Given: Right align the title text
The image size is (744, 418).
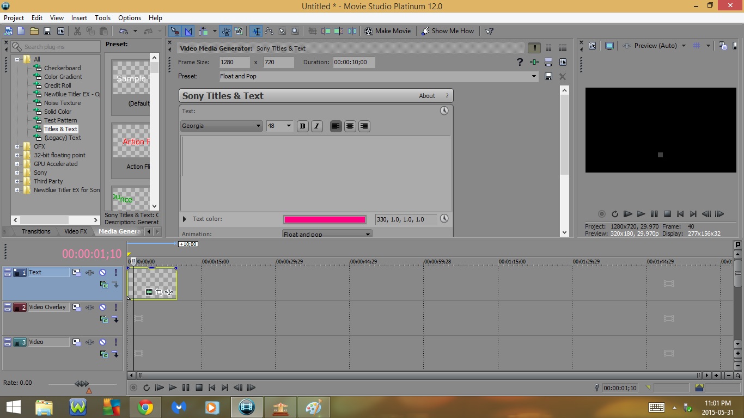Looking at the screenshot, I should (x=364, y=126).
